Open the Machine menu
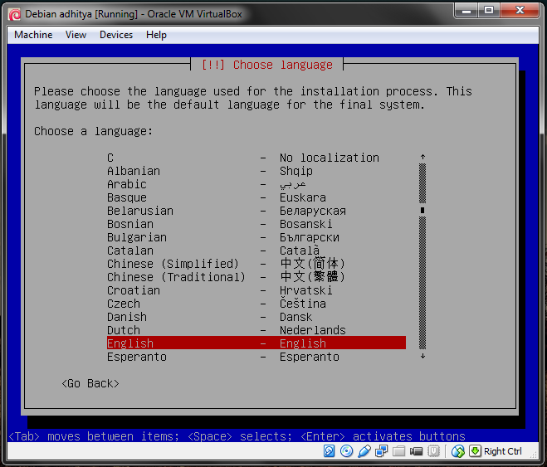This screenshot has height=467, width=547. [x=33, y=35]
